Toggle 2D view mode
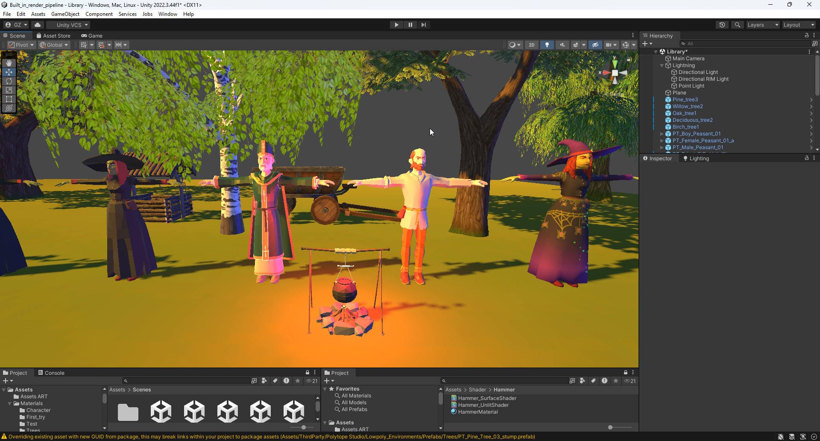 532,45
